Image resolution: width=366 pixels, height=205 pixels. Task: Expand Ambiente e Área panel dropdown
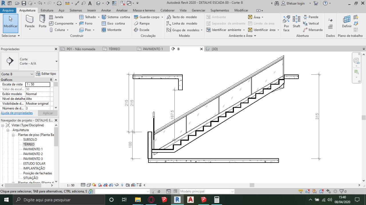[x=242, y=36]
